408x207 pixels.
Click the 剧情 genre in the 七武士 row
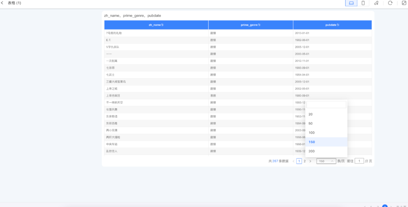click(213, 75)
